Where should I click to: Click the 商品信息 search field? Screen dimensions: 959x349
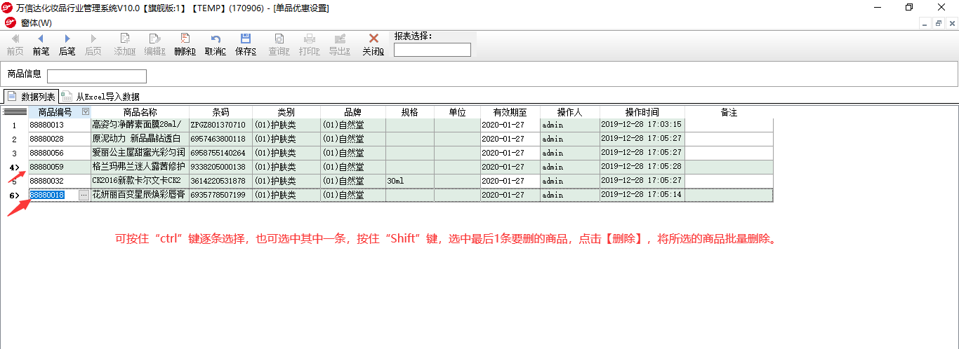click(97, 76)
